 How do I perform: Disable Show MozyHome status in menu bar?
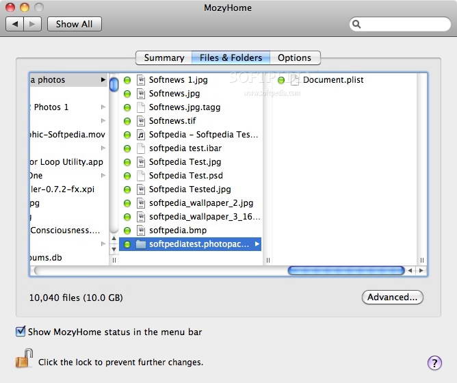click(21, 332)
